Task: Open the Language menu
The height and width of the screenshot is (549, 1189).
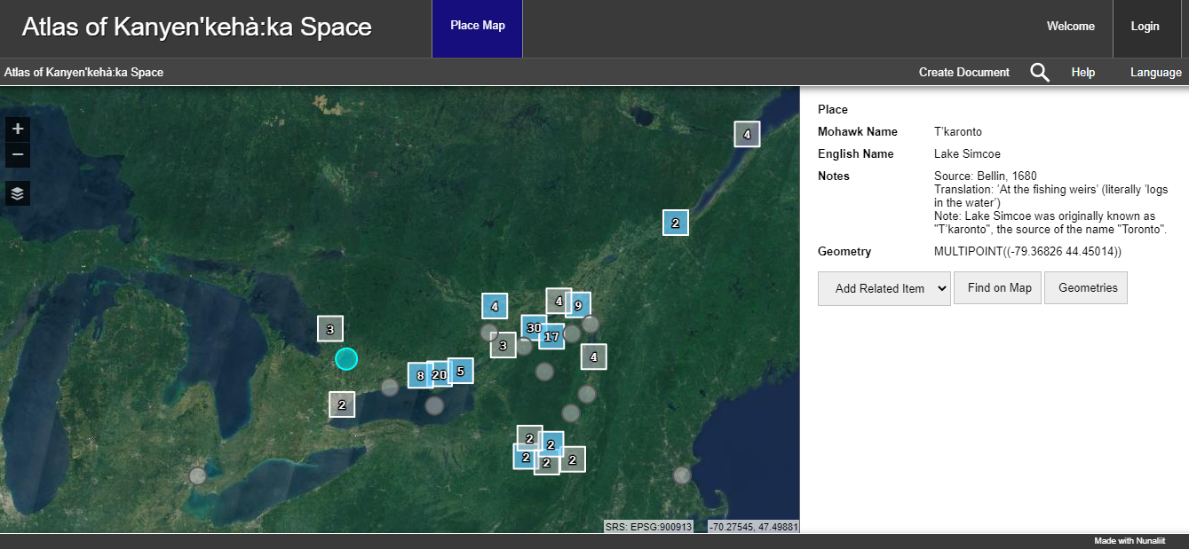Action: pos(1155,73)
